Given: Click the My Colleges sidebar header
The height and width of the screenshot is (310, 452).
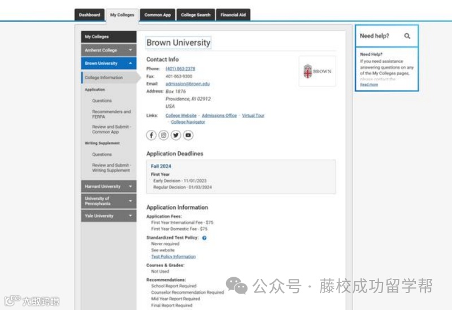Looking at the screenshot, I should (x=108, y=37).
